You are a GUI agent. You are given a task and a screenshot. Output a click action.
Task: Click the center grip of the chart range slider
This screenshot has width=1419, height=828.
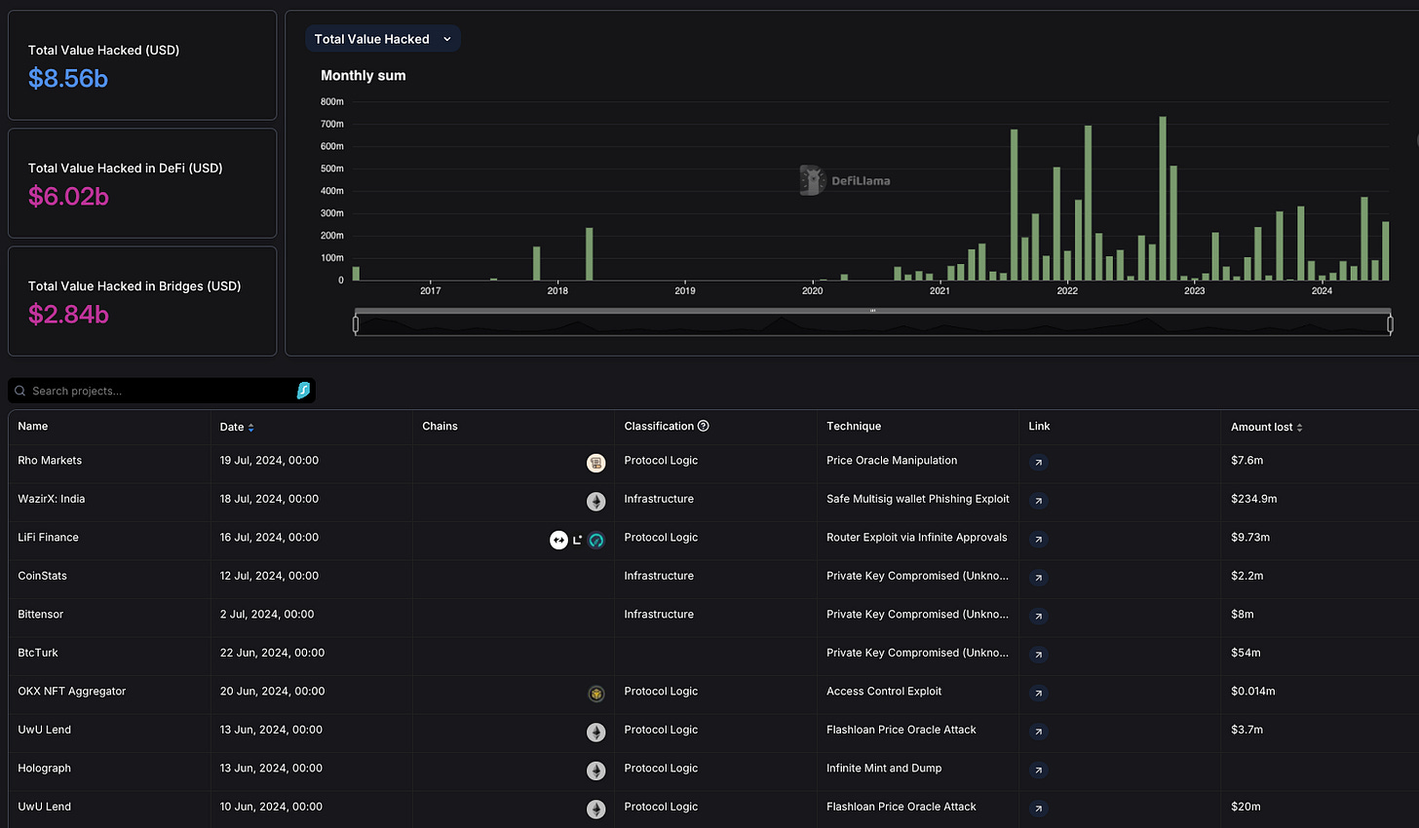872,311
